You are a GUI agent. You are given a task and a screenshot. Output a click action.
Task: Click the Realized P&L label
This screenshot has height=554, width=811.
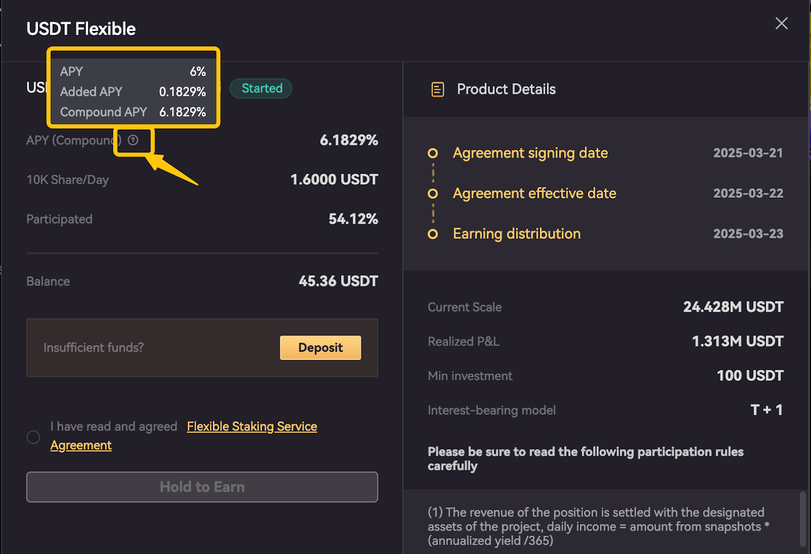tap(464, 342)
